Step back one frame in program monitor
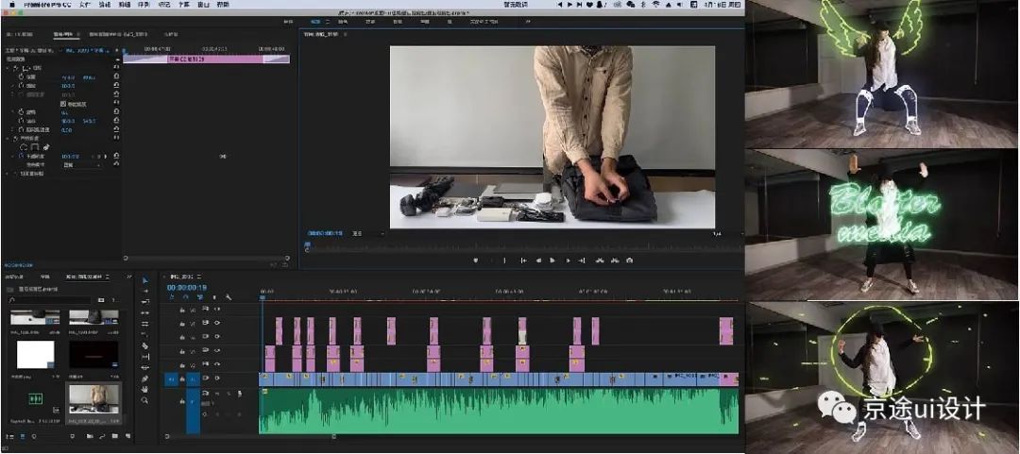Viewport: 1020px width, 454px height. (538, 261)
